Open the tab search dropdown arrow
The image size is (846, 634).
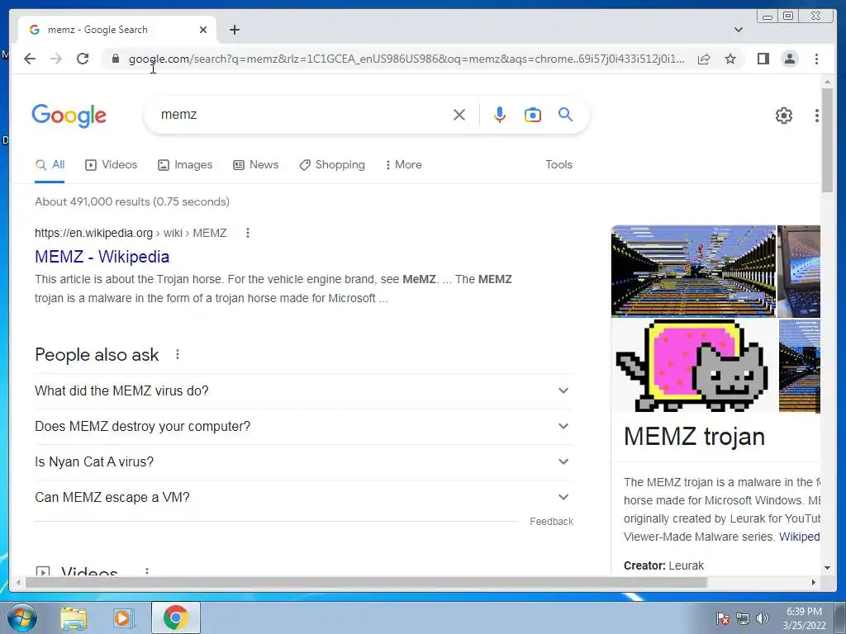click(738, 30)
